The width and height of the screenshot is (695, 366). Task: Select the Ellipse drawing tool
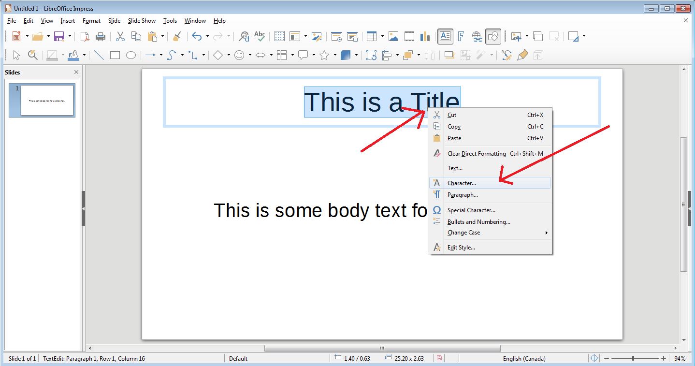pos(131,55)
